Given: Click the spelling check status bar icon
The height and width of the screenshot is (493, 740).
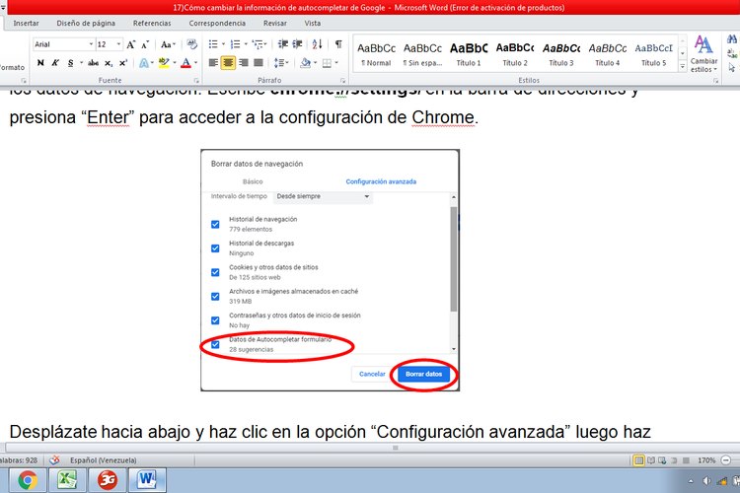Looking at the screenshot, I should point(54,459).
